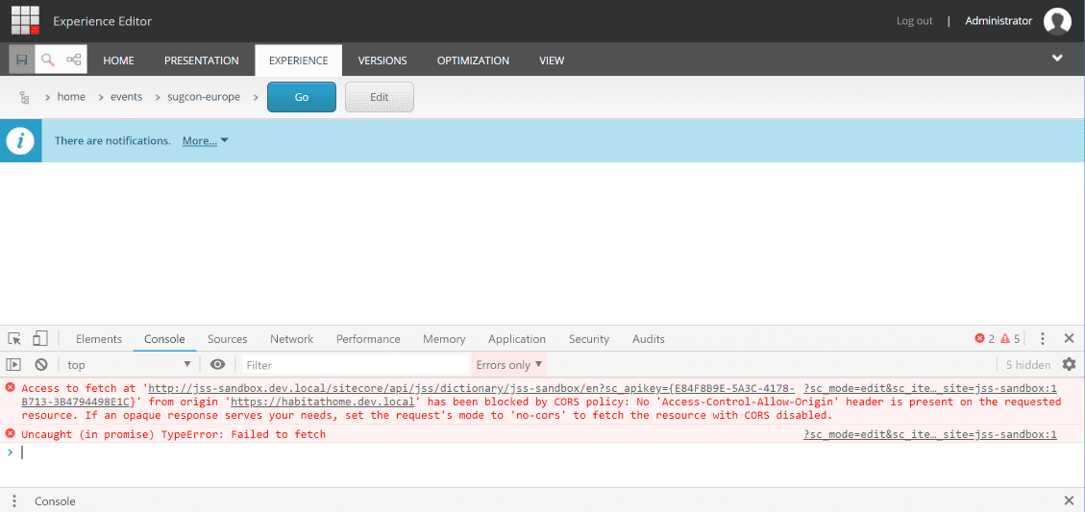Click the warning count badge
1085x512 pixels.
coord(1010,338)
